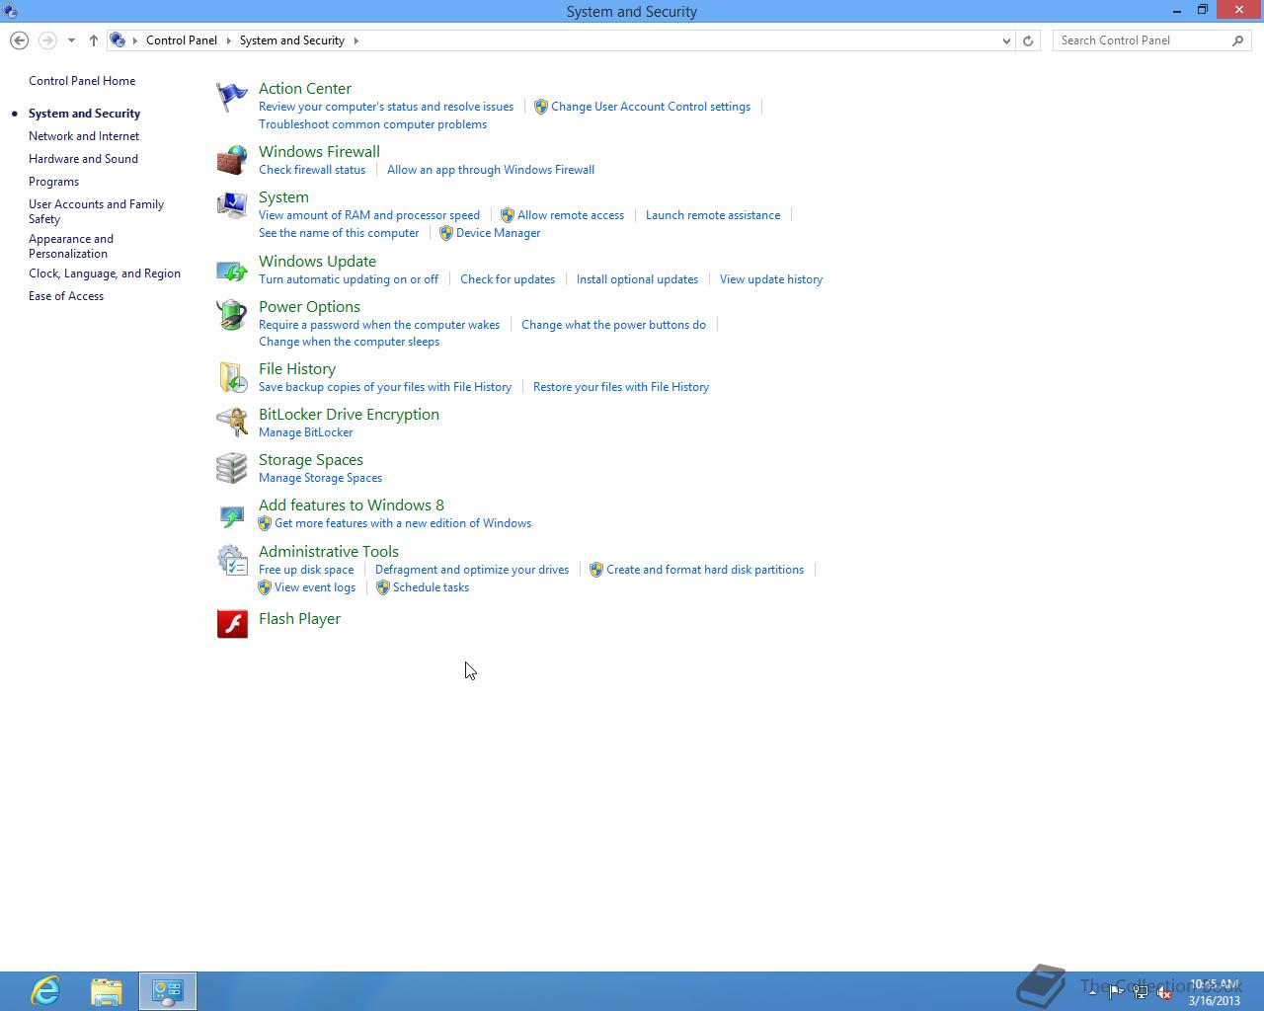Click Restore your files with File History
1264x1011 pixels.
[621, 387]
